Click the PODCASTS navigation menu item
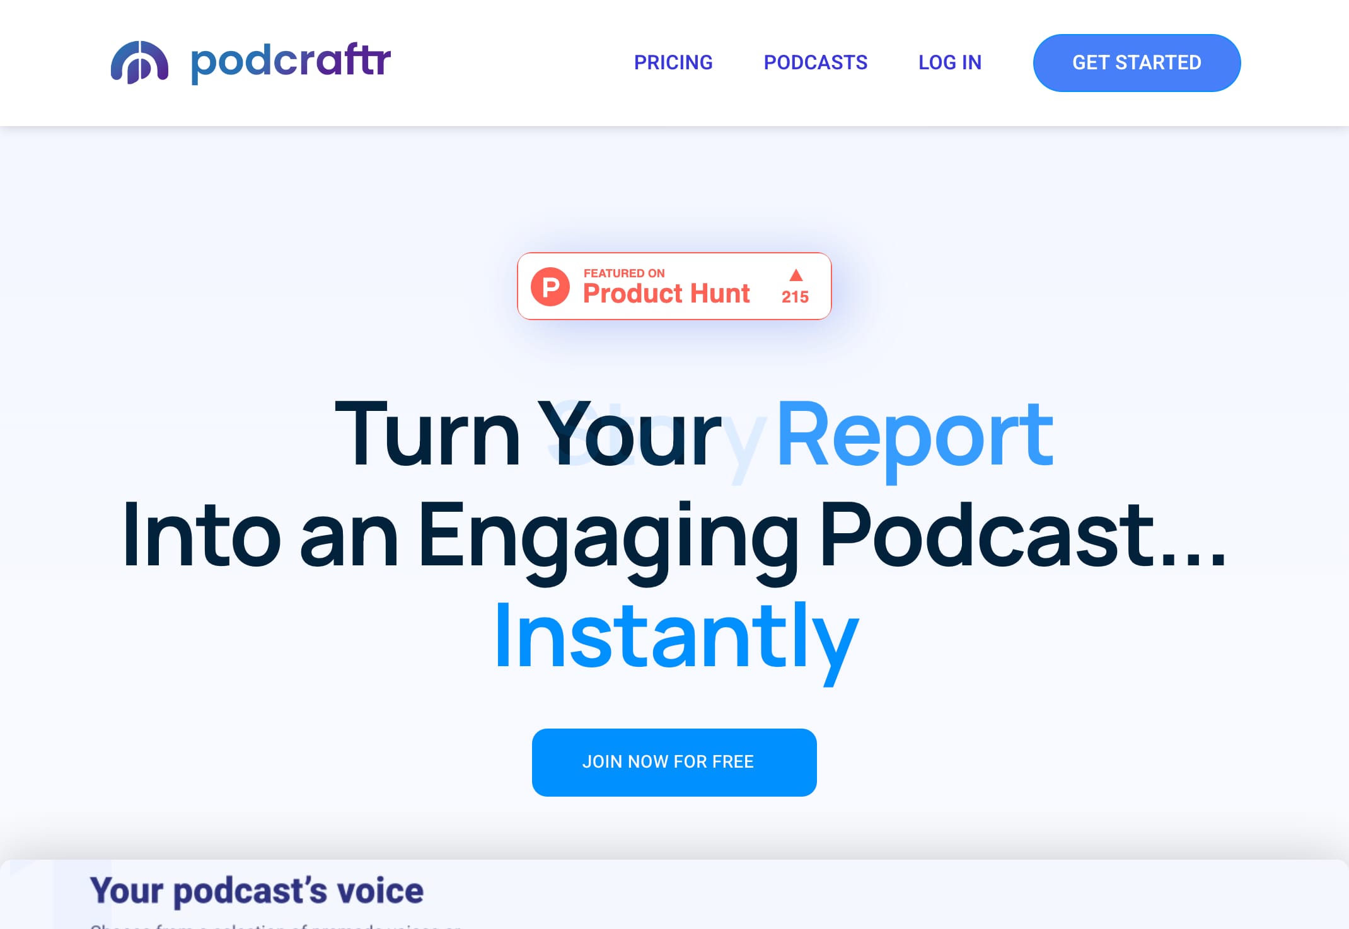This screenshot has width=1349, height=929. [x=815, y=62]
